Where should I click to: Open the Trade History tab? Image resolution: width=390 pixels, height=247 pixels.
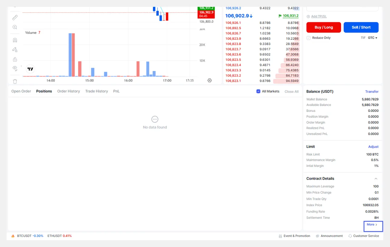97,91
